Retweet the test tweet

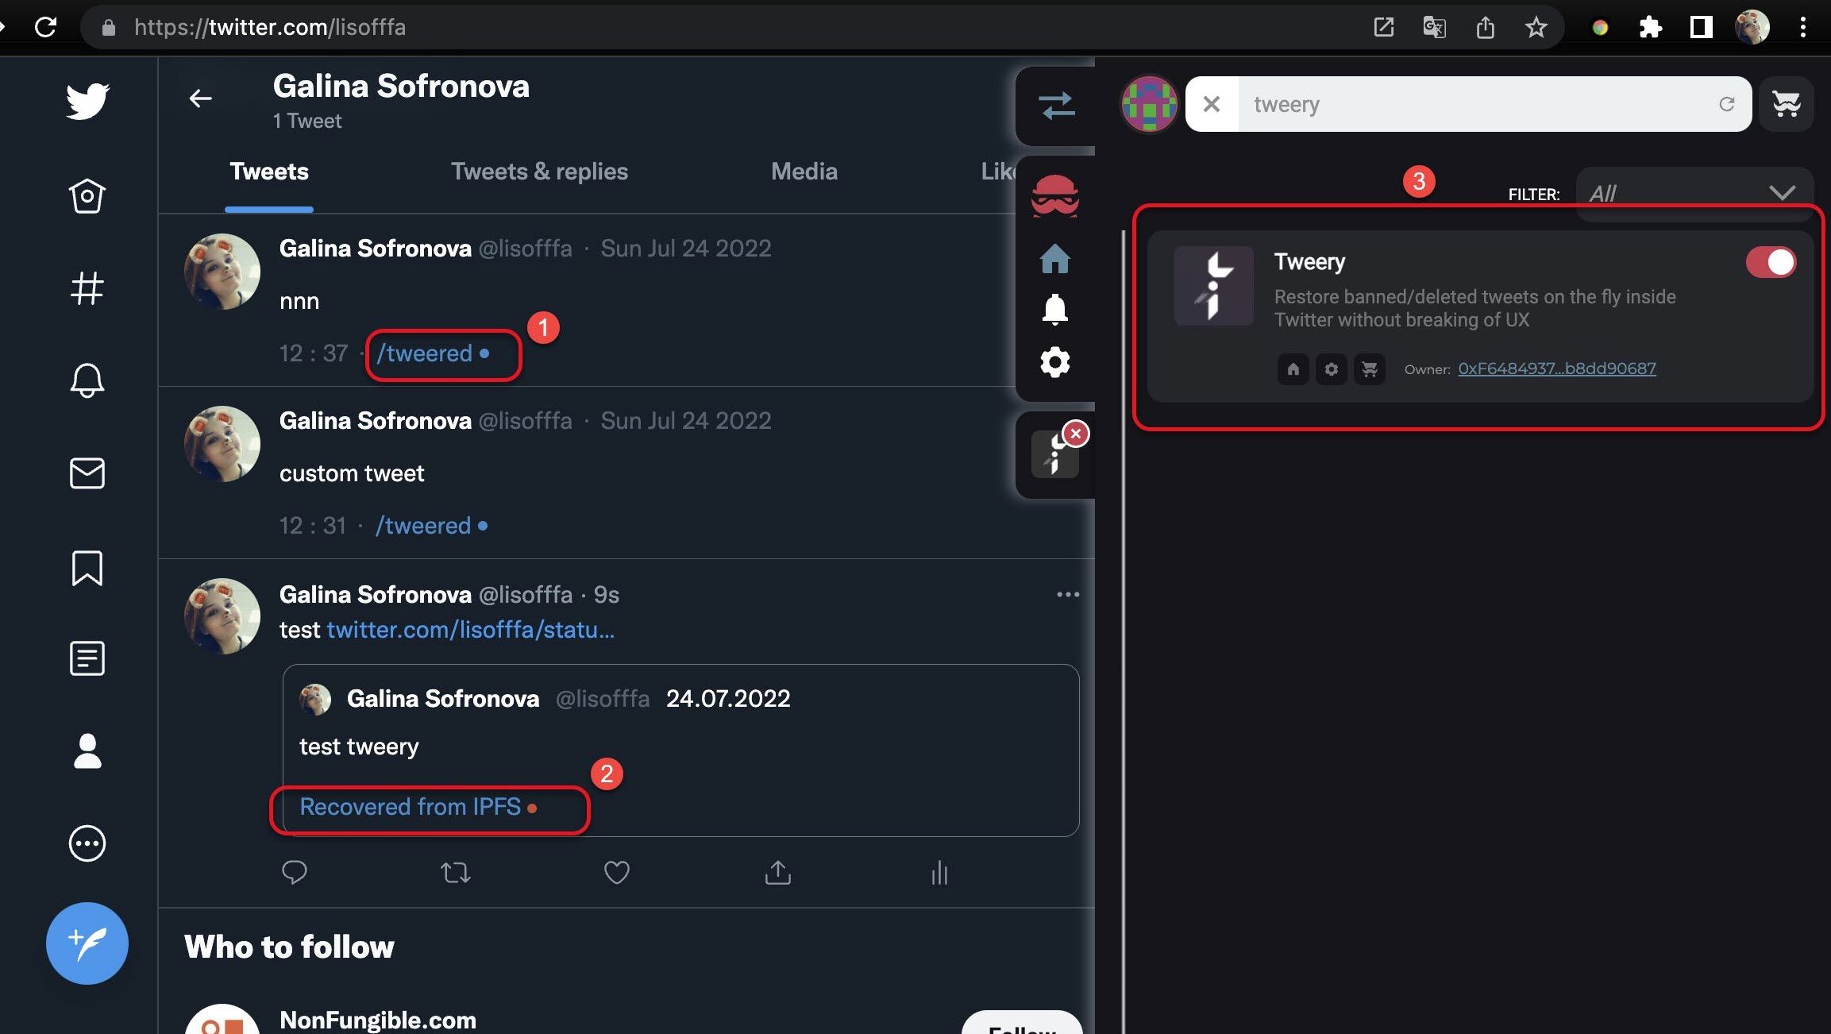pos(456,873)
